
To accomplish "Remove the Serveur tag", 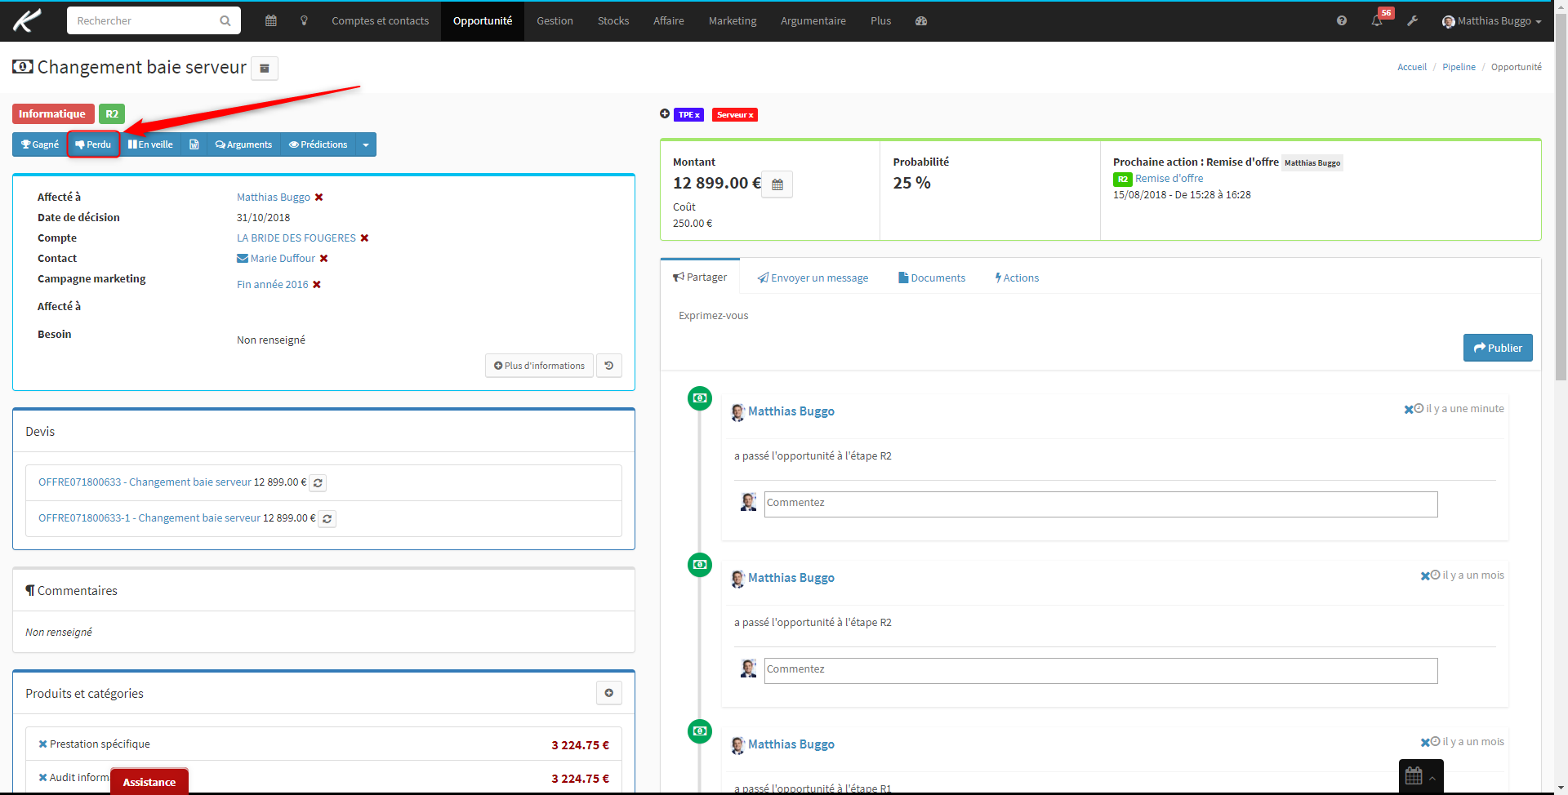I will tap(751, 115).
